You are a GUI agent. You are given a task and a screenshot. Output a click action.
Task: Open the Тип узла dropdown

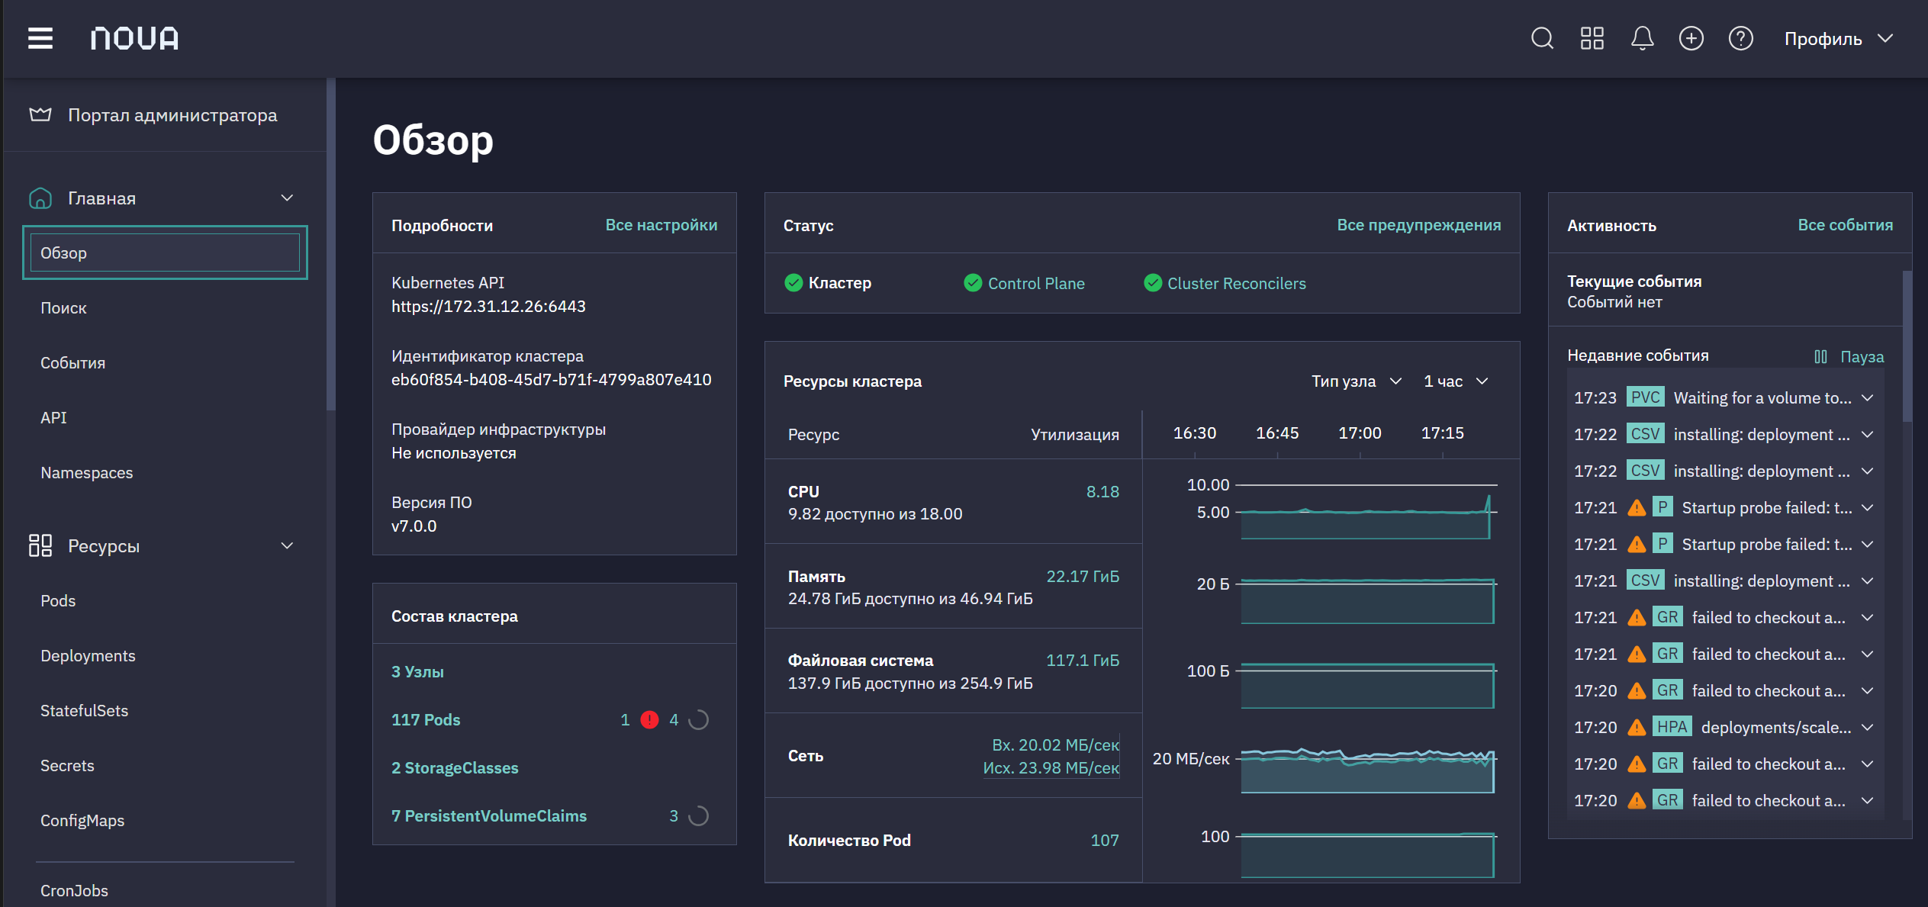click(1357, 381)
